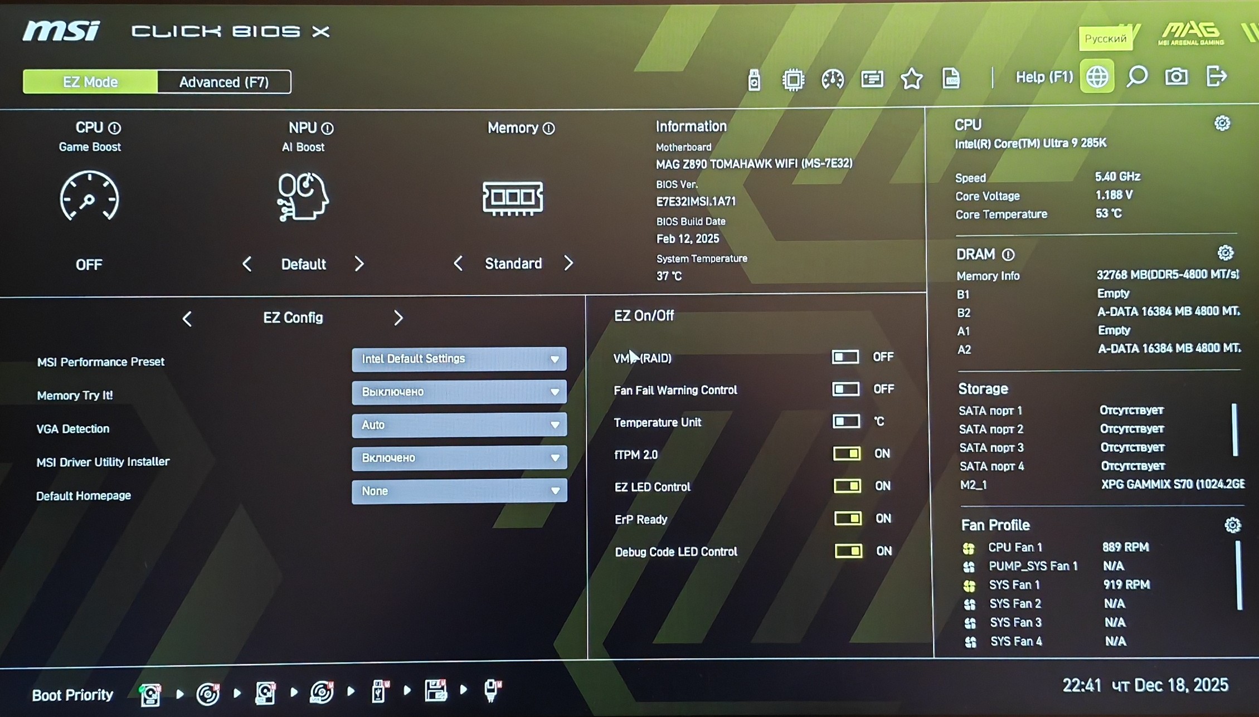Click the right arrow next to NPU Default
1259x717 pixels.
click(359, 264)
